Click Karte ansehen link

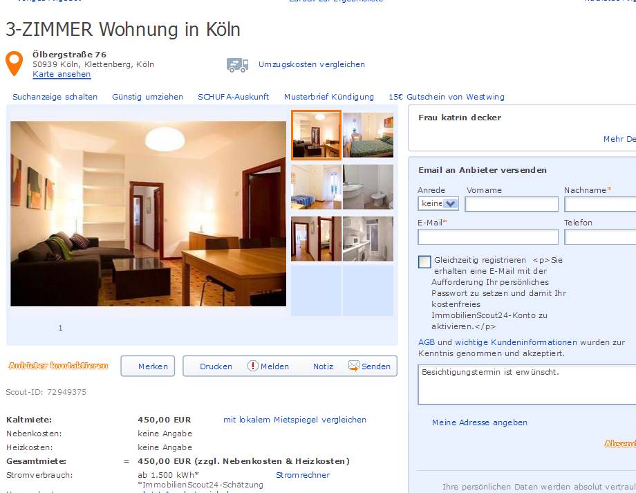tap(62, 74)
